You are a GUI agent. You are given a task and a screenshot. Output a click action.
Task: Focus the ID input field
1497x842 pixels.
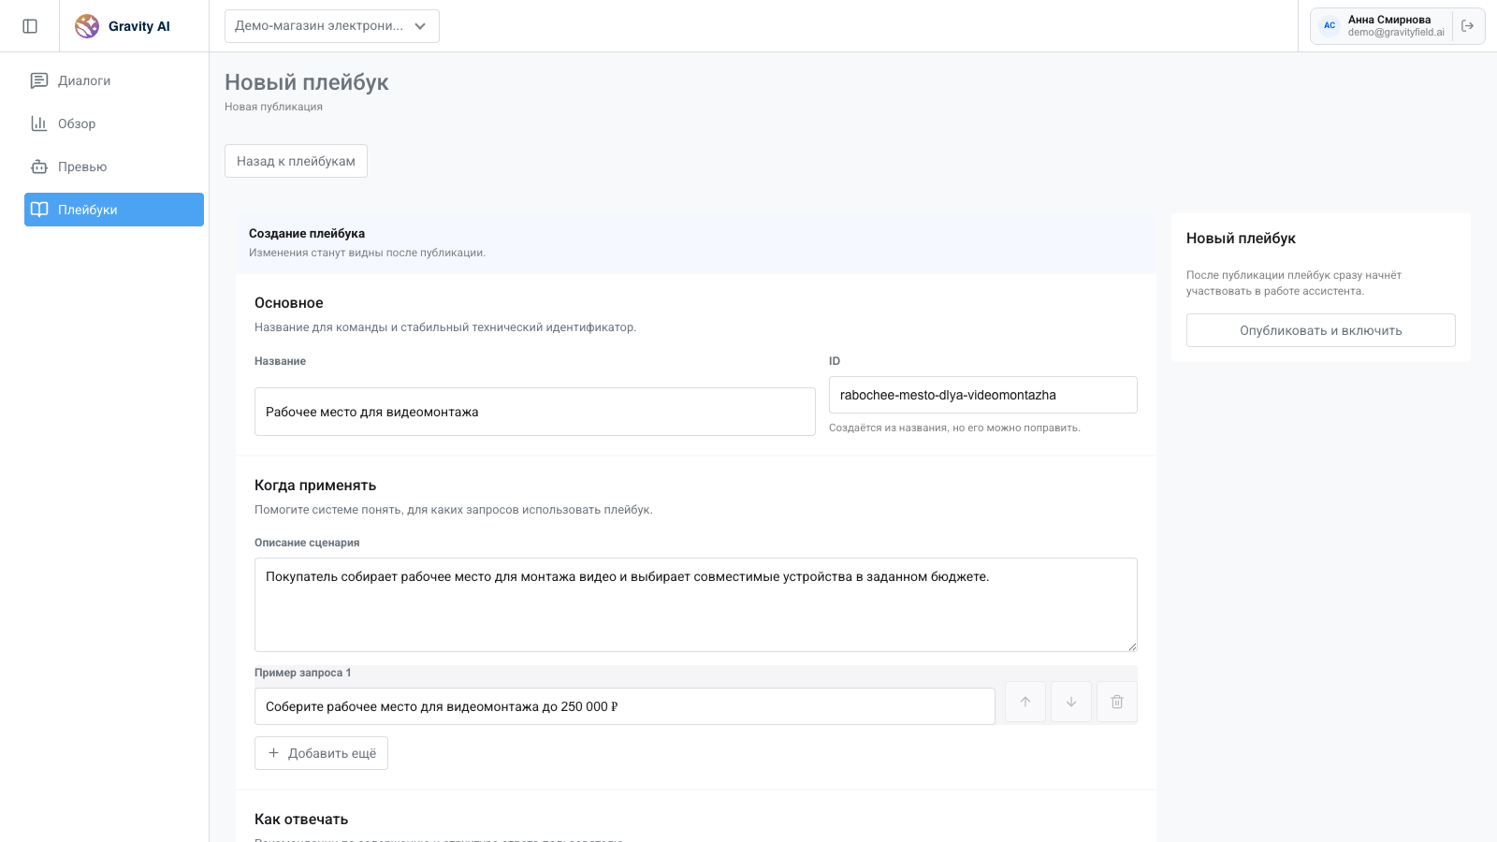click(x=983, y=395)
